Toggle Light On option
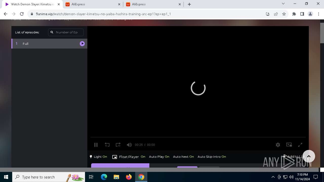324x182 pixels. (98, 157)
